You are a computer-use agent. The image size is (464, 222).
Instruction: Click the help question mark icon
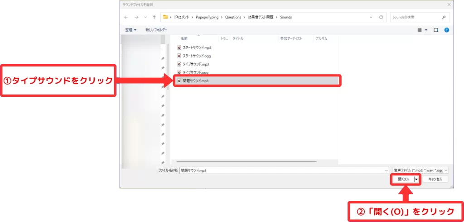(x=446, y=30)
